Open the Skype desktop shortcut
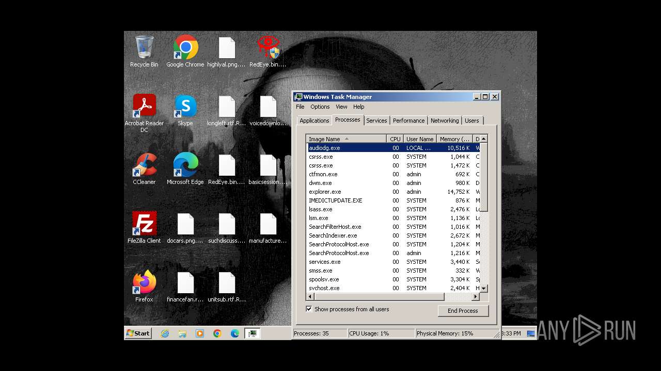 click(185, 110)
